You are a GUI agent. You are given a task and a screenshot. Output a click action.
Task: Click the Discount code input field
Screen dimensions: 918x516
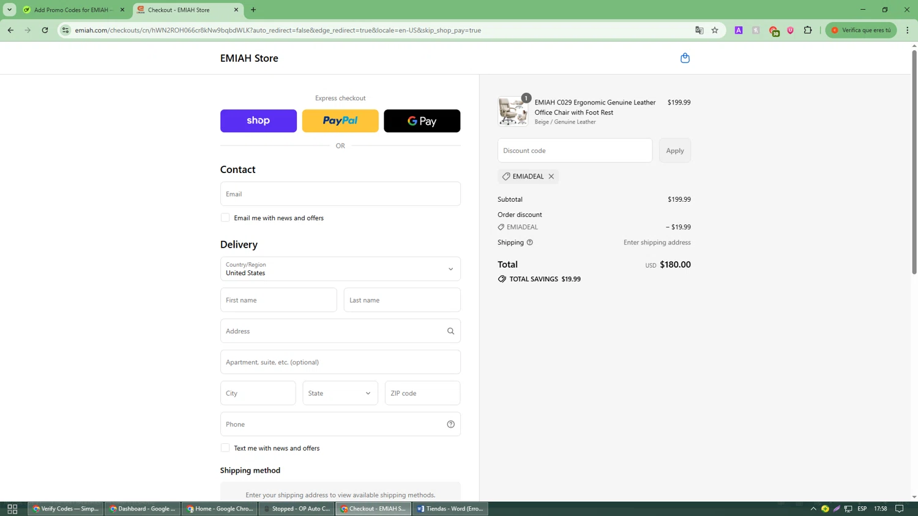575,150
